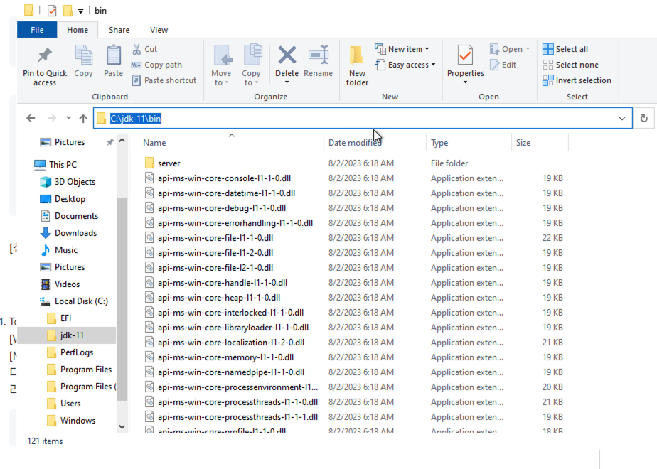Click Copy path in the ribbon
The width and height of the screenshot is (657, 469).
[157, 65]
